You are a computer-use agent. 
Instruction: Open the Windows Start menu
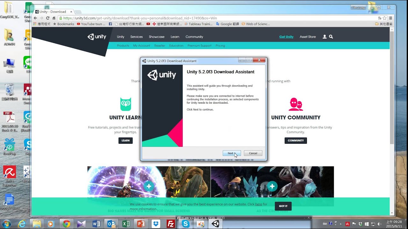click(x=7, y=224)
